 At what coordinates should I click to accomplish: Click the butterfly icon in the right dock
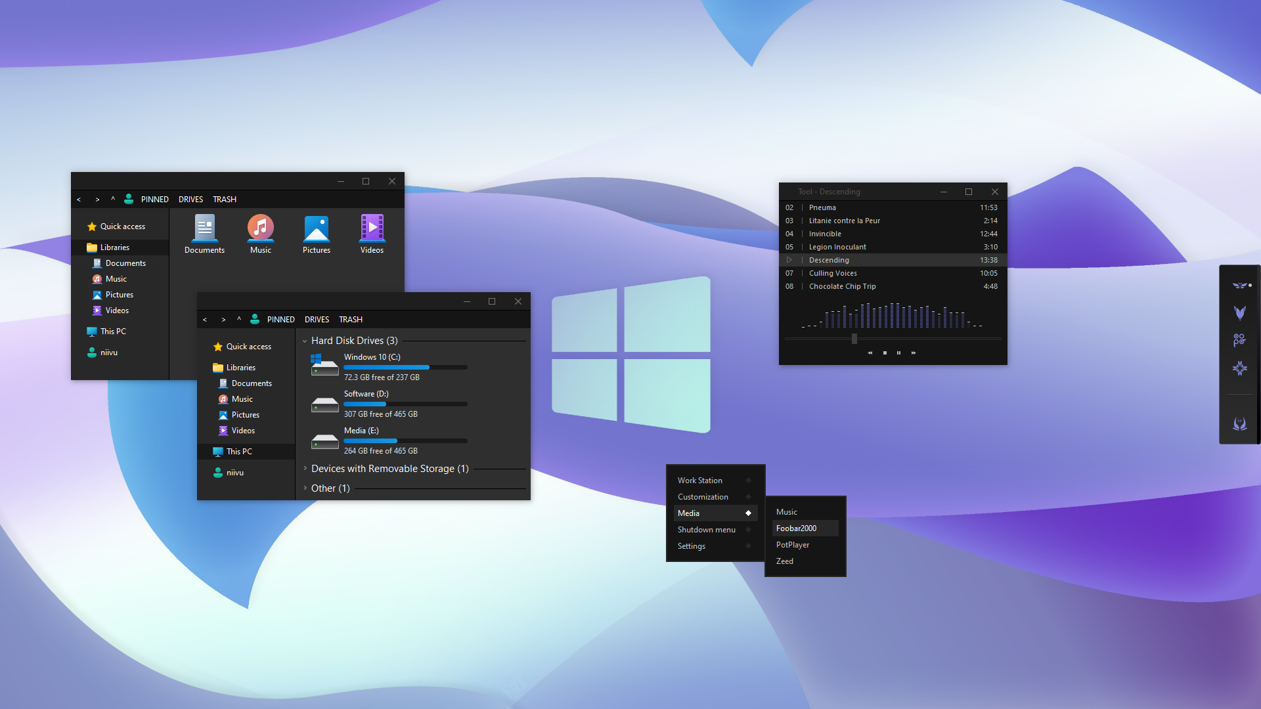[1239, 312]
